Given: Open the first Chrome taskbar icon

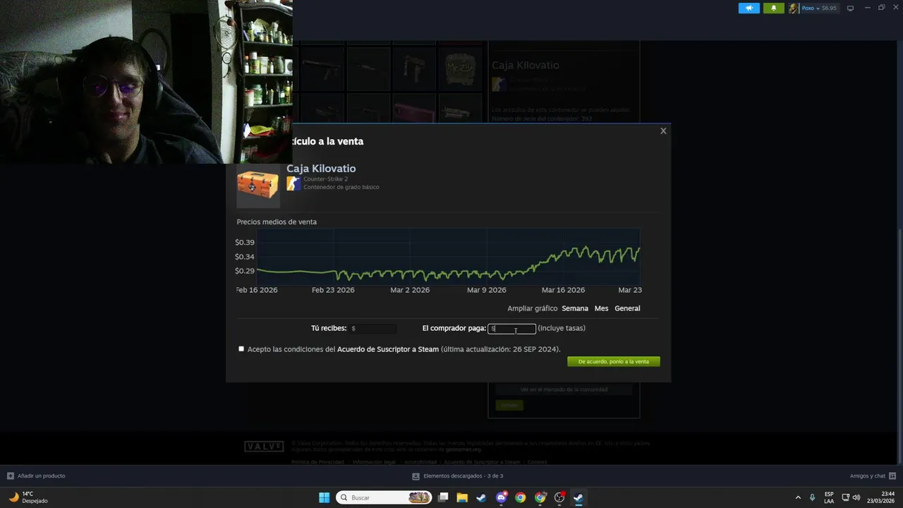Looking at the screenshot, I should 520,497.
